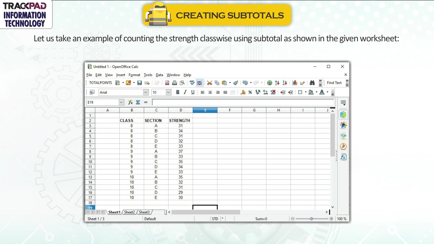This screenshot has width=434, height=244.
Task: Click the Open file folder icon
Action: (128, 83)
